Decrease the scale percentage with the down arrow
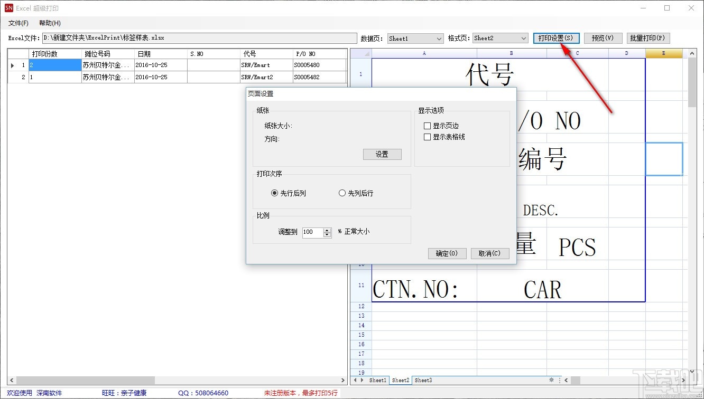 click(x=327, y=234)
